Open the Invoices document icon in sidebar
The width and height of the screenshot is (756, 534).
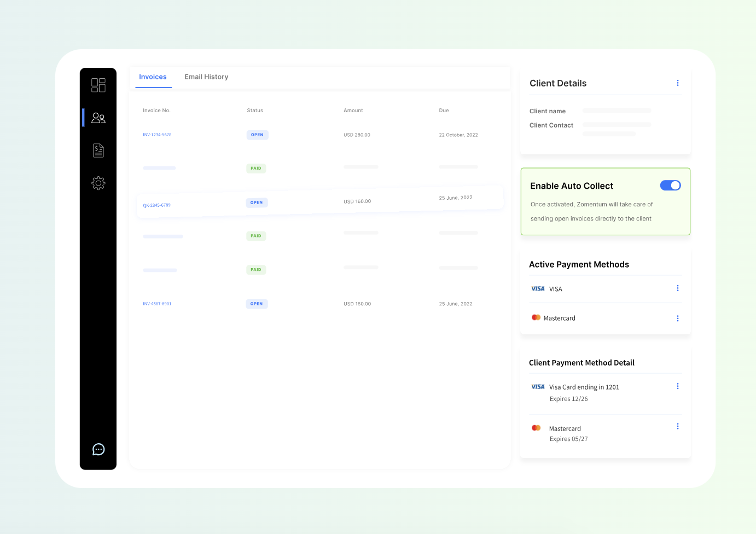pos(98,150)
